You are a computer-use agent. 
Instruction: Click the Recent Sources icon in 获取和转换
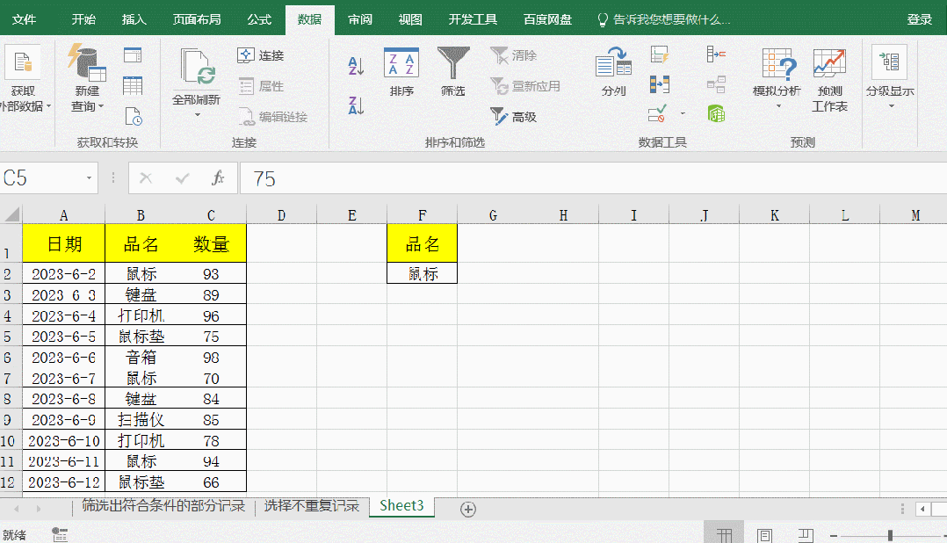pyautogui.click(x=133, y=116)
